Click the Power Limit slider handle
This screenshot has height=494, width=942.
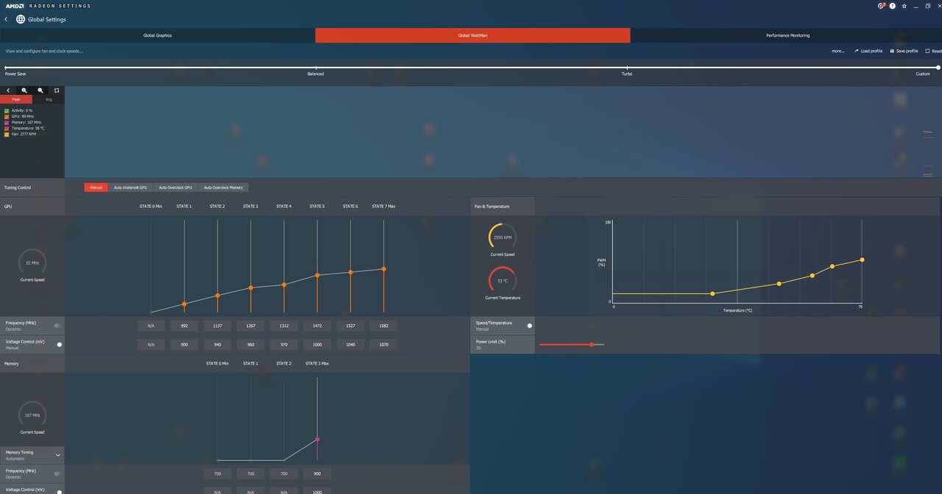coord(591,345)
